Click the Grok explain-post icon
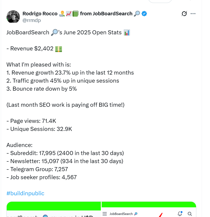Viewport: 210px width, 217px height. pyautogui.click(x=184, y=14)
